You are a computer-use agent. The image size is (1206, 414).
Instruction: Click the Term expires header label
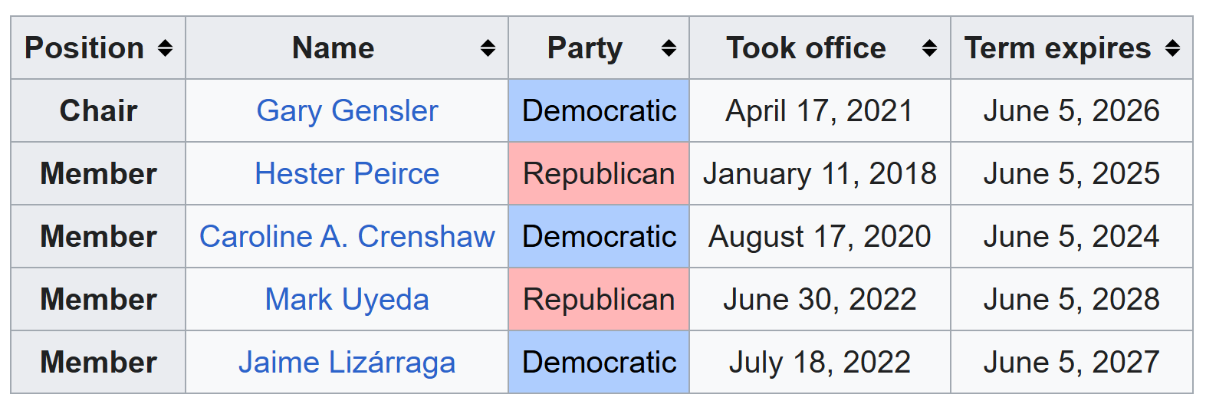1058,49
